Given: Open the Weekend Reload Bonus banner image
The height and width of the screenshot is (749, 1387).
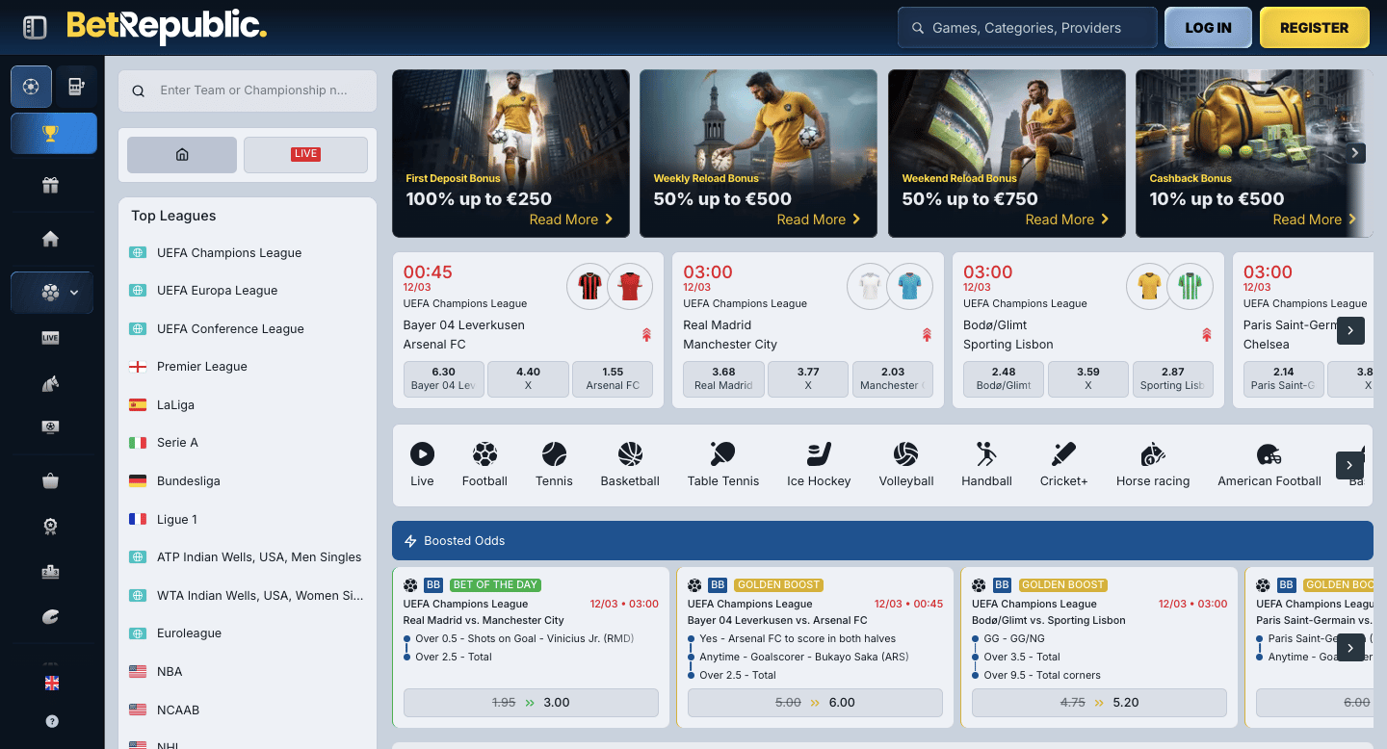Looking at the screenshot, I should 1007,153.
